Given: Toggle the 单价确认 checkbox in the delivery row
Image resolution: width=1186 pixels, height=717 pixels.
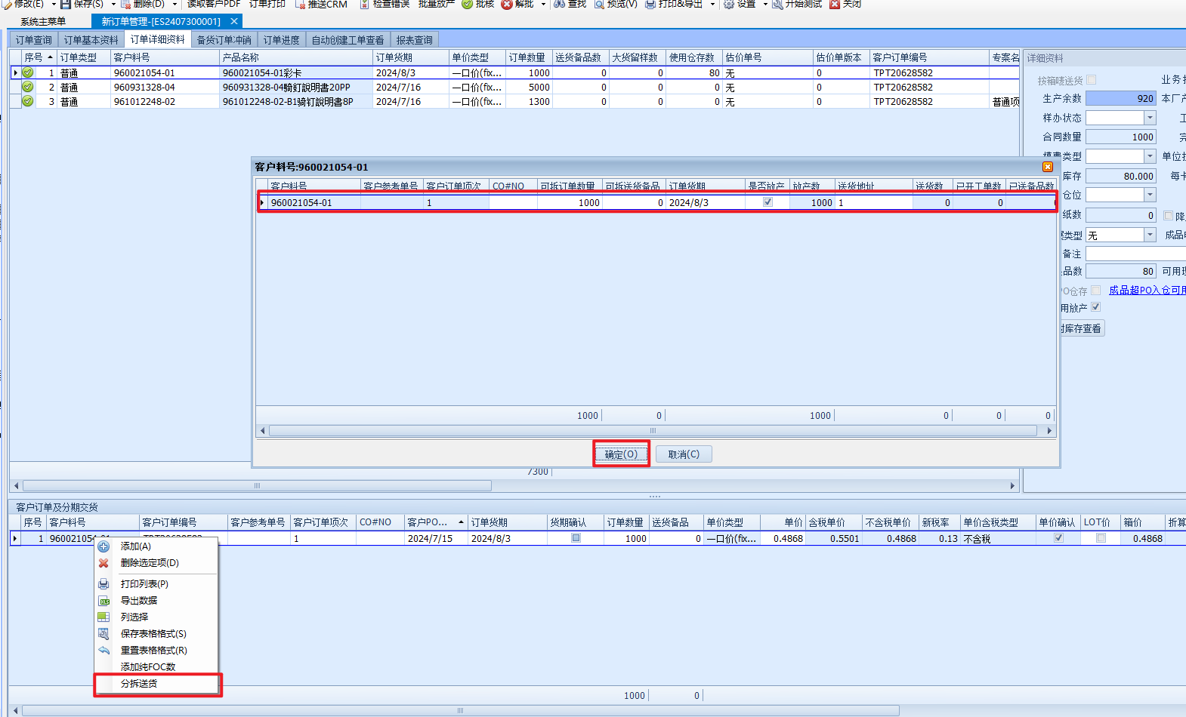Looking at the screenshot, I should (x=1058, y=538).
